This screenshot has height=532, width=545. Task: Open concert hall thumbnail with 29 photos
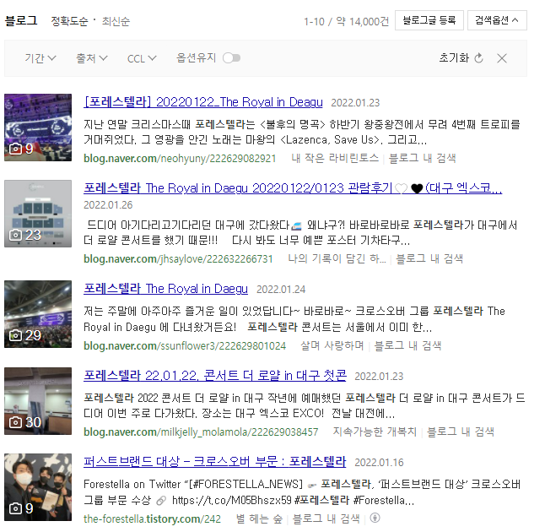(x=38, y=314)
